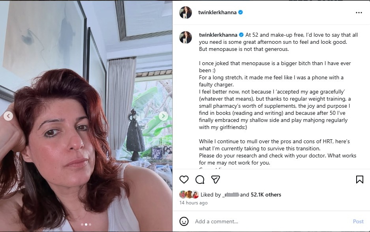Viewport: 370px width, 232px height.
Task: Select the second carousel dot indicator
Action: 86,225
